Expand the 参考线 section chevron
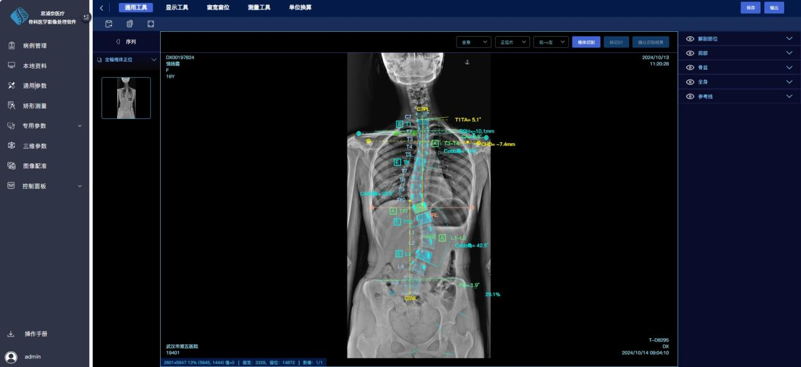The height and width of the screenshot is (367, 801). tap(789, 96)
